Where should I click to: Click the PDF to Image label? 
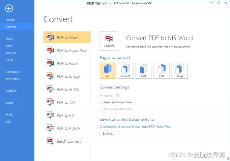coord(68,76)
